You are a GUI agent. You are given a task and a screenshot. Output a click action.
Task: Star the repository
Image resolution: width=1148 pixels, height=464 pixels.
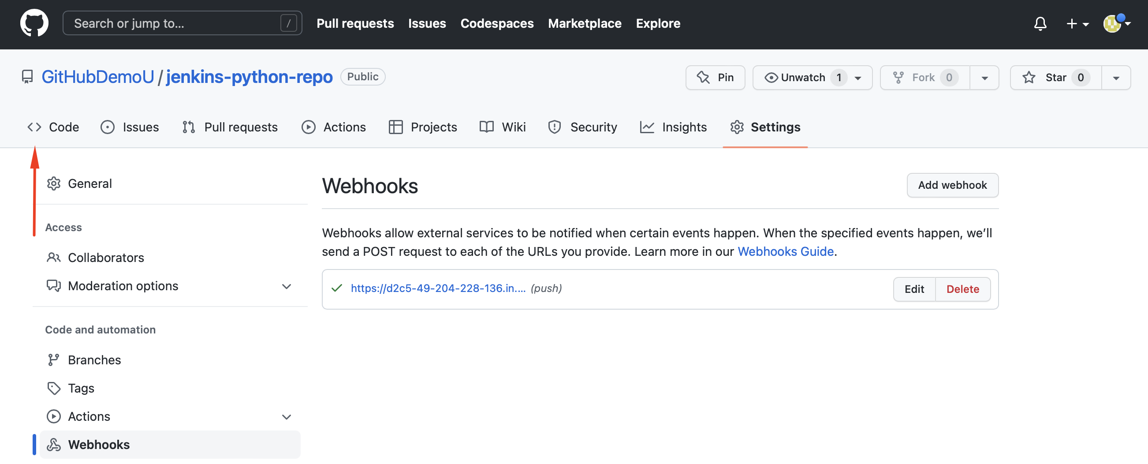click(x=1055, y=78)
